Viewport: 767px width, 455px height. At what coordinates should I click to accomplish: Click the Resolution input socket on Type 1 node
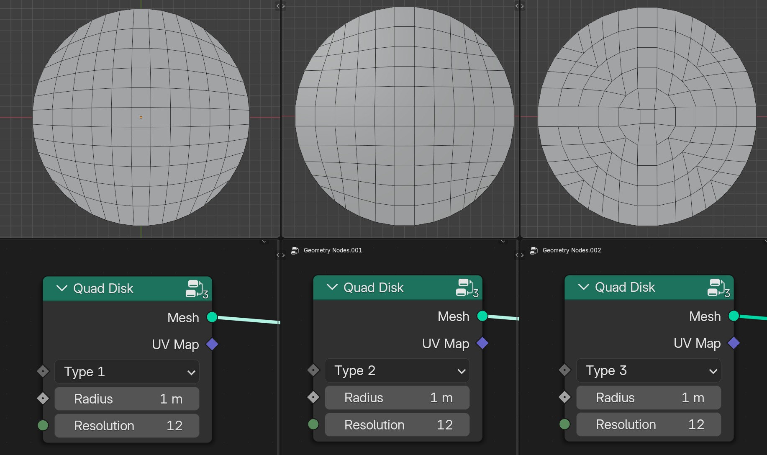coord(43,425)
